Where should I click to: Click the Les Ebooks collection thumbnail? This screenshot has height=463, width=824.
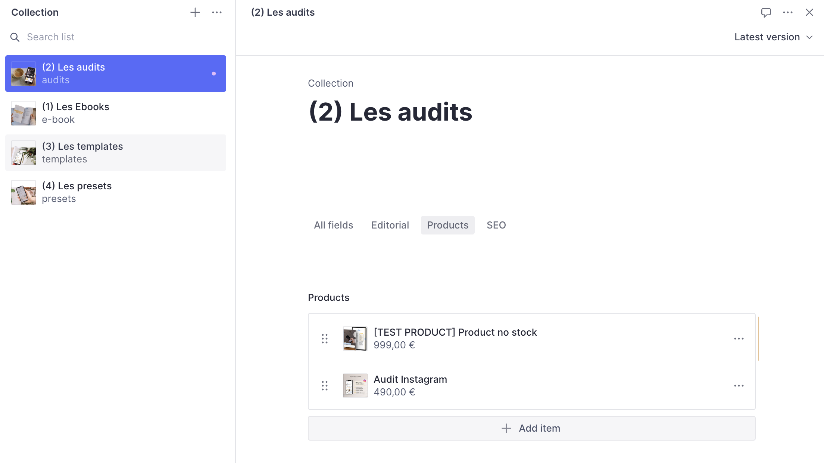[x=24, y=113]
